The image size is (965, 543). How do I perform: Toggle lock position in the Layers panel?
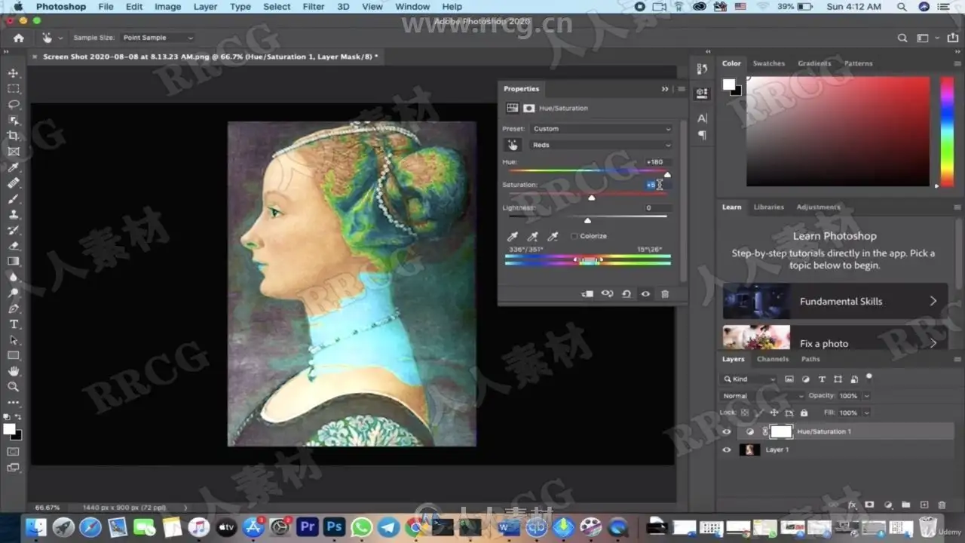(x=774, y=413)
